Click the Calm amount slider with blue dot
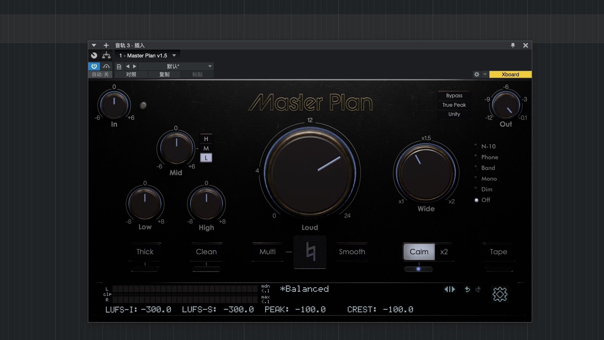Image resolution: width=604 pixels, height=340 pixels. [418, 269]
